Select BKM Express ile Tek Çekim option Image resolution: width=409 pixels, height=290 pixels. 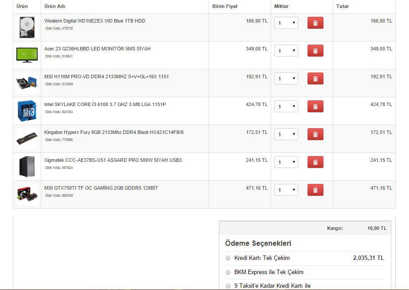tap(228, 272)
